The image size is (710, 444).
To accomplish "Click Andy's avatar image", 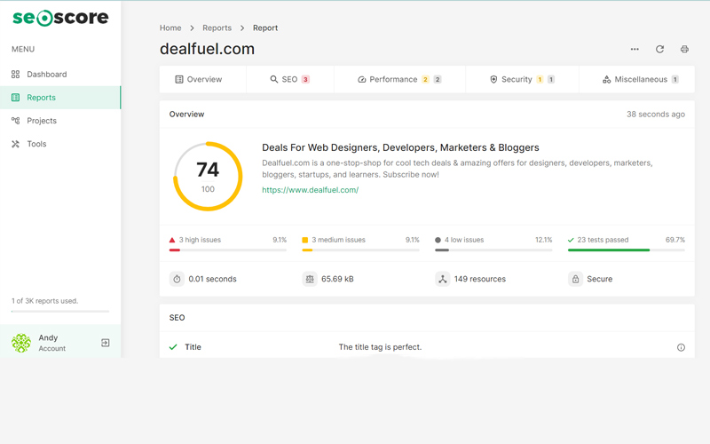I will 21,343.
